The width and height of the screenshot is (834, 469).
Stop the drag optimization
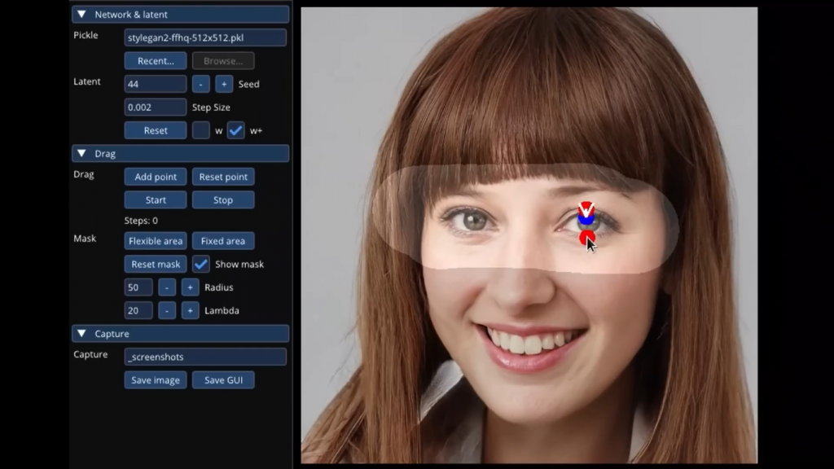point(223,200)
